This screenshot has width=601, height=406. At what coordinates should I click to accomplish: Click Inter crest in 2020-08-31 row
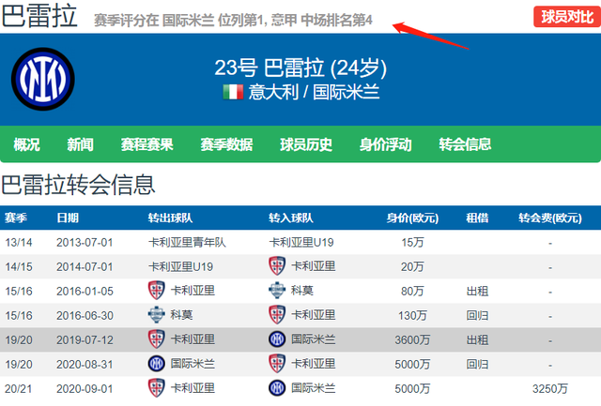(157, 364)
